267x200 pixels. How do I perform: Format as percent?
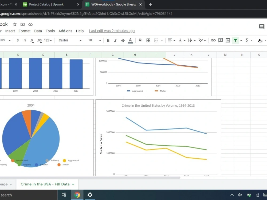coord(25,40)
